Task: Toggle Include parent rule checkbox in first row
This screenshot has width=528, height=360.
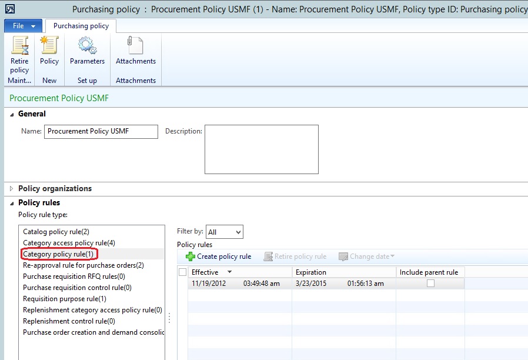Action: tap(430, 283)
